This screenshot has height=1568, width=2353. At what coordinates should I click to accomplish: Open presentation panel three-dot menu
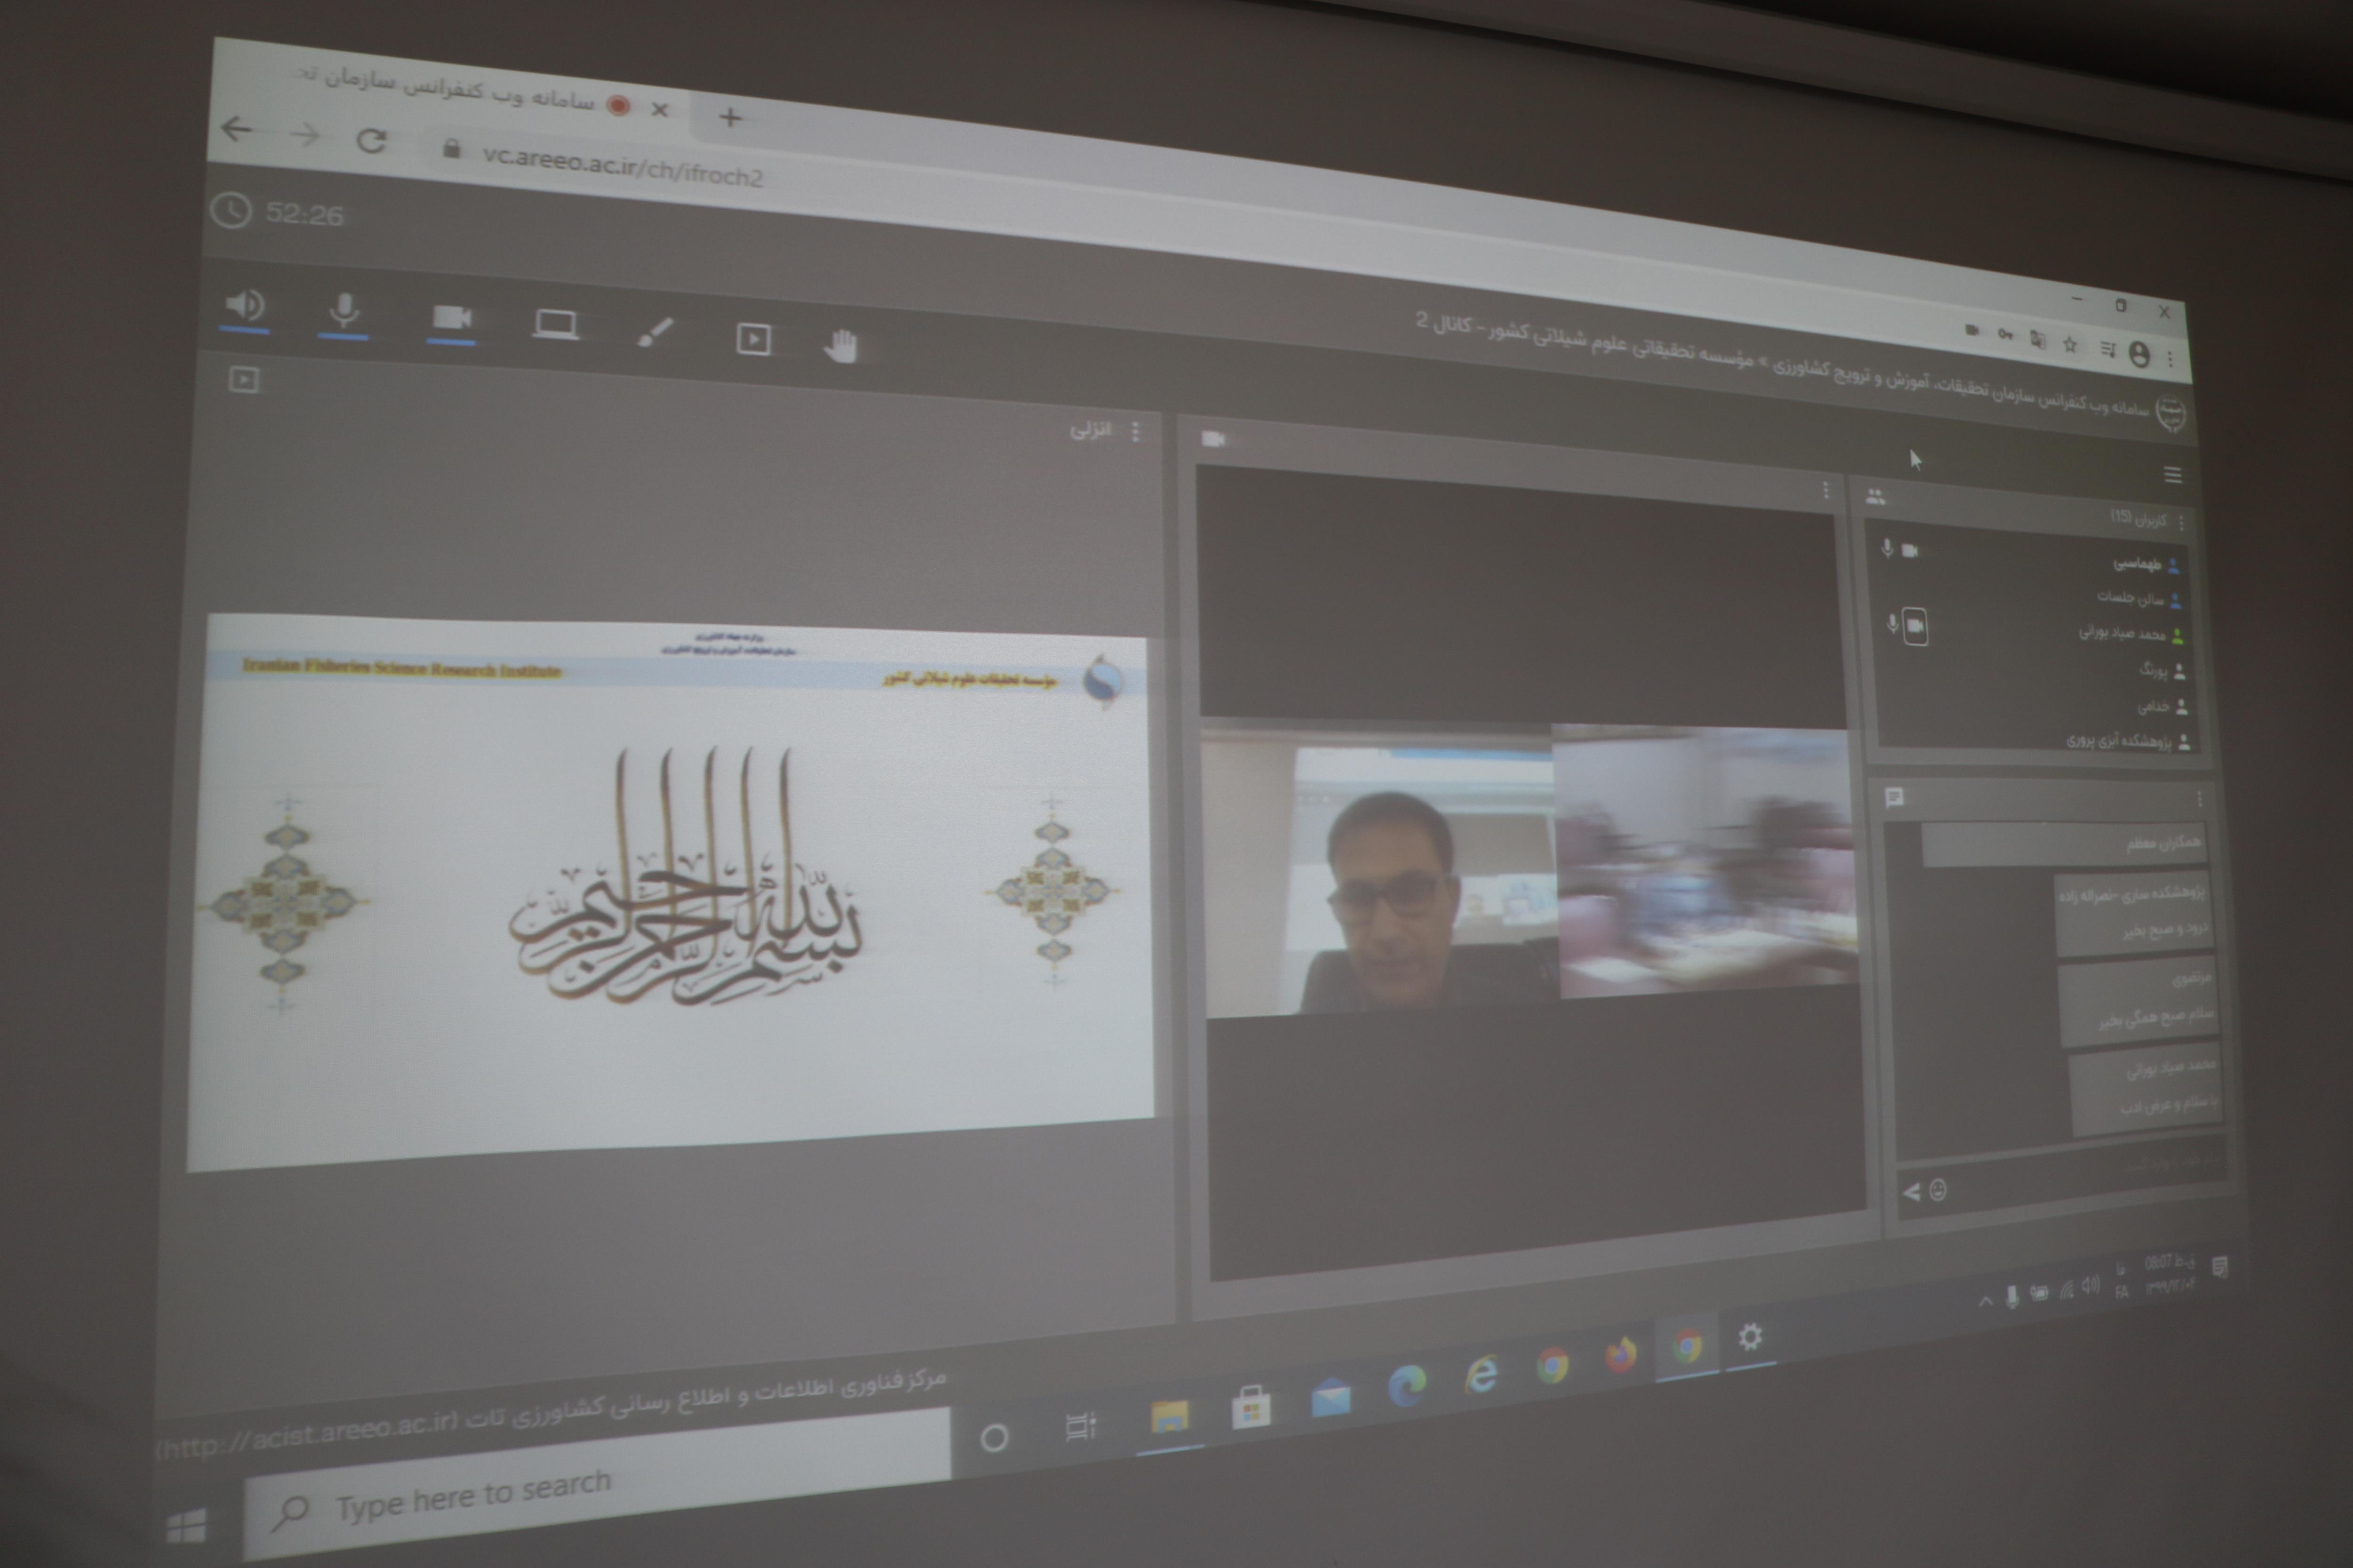click(x=1136, y=432)
